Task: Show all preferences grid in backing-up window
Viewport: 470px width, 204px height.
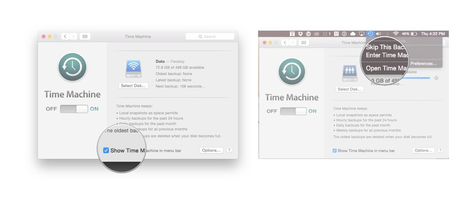Action: [x=304, y=42]
